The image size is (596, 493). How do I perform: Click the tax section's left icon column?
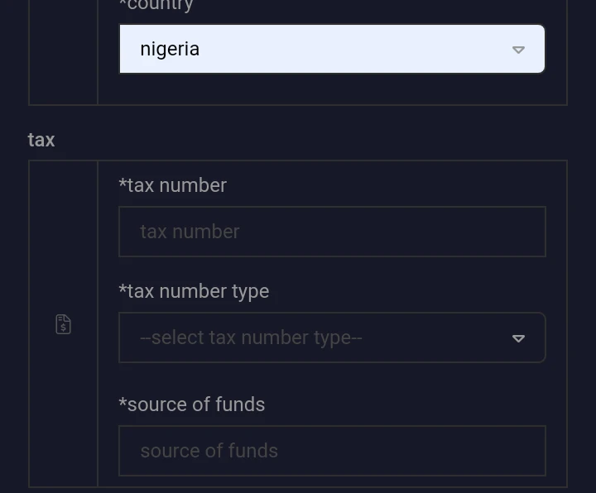pyautogui.click(x=63, y=323)
